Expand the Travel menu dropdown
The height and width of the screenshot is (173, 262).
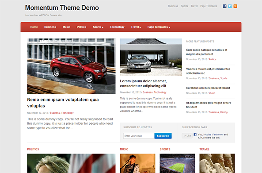136,27
